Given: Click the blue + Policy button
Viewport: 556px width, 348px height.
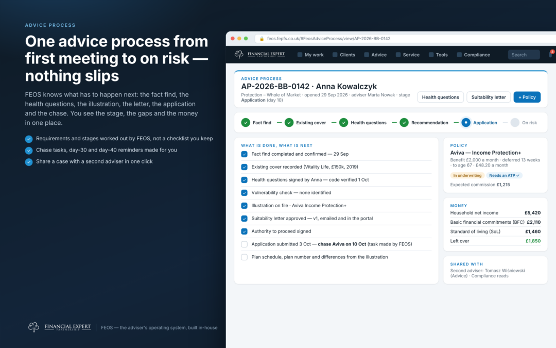Looking at the screenshot, I should point(527,97).
